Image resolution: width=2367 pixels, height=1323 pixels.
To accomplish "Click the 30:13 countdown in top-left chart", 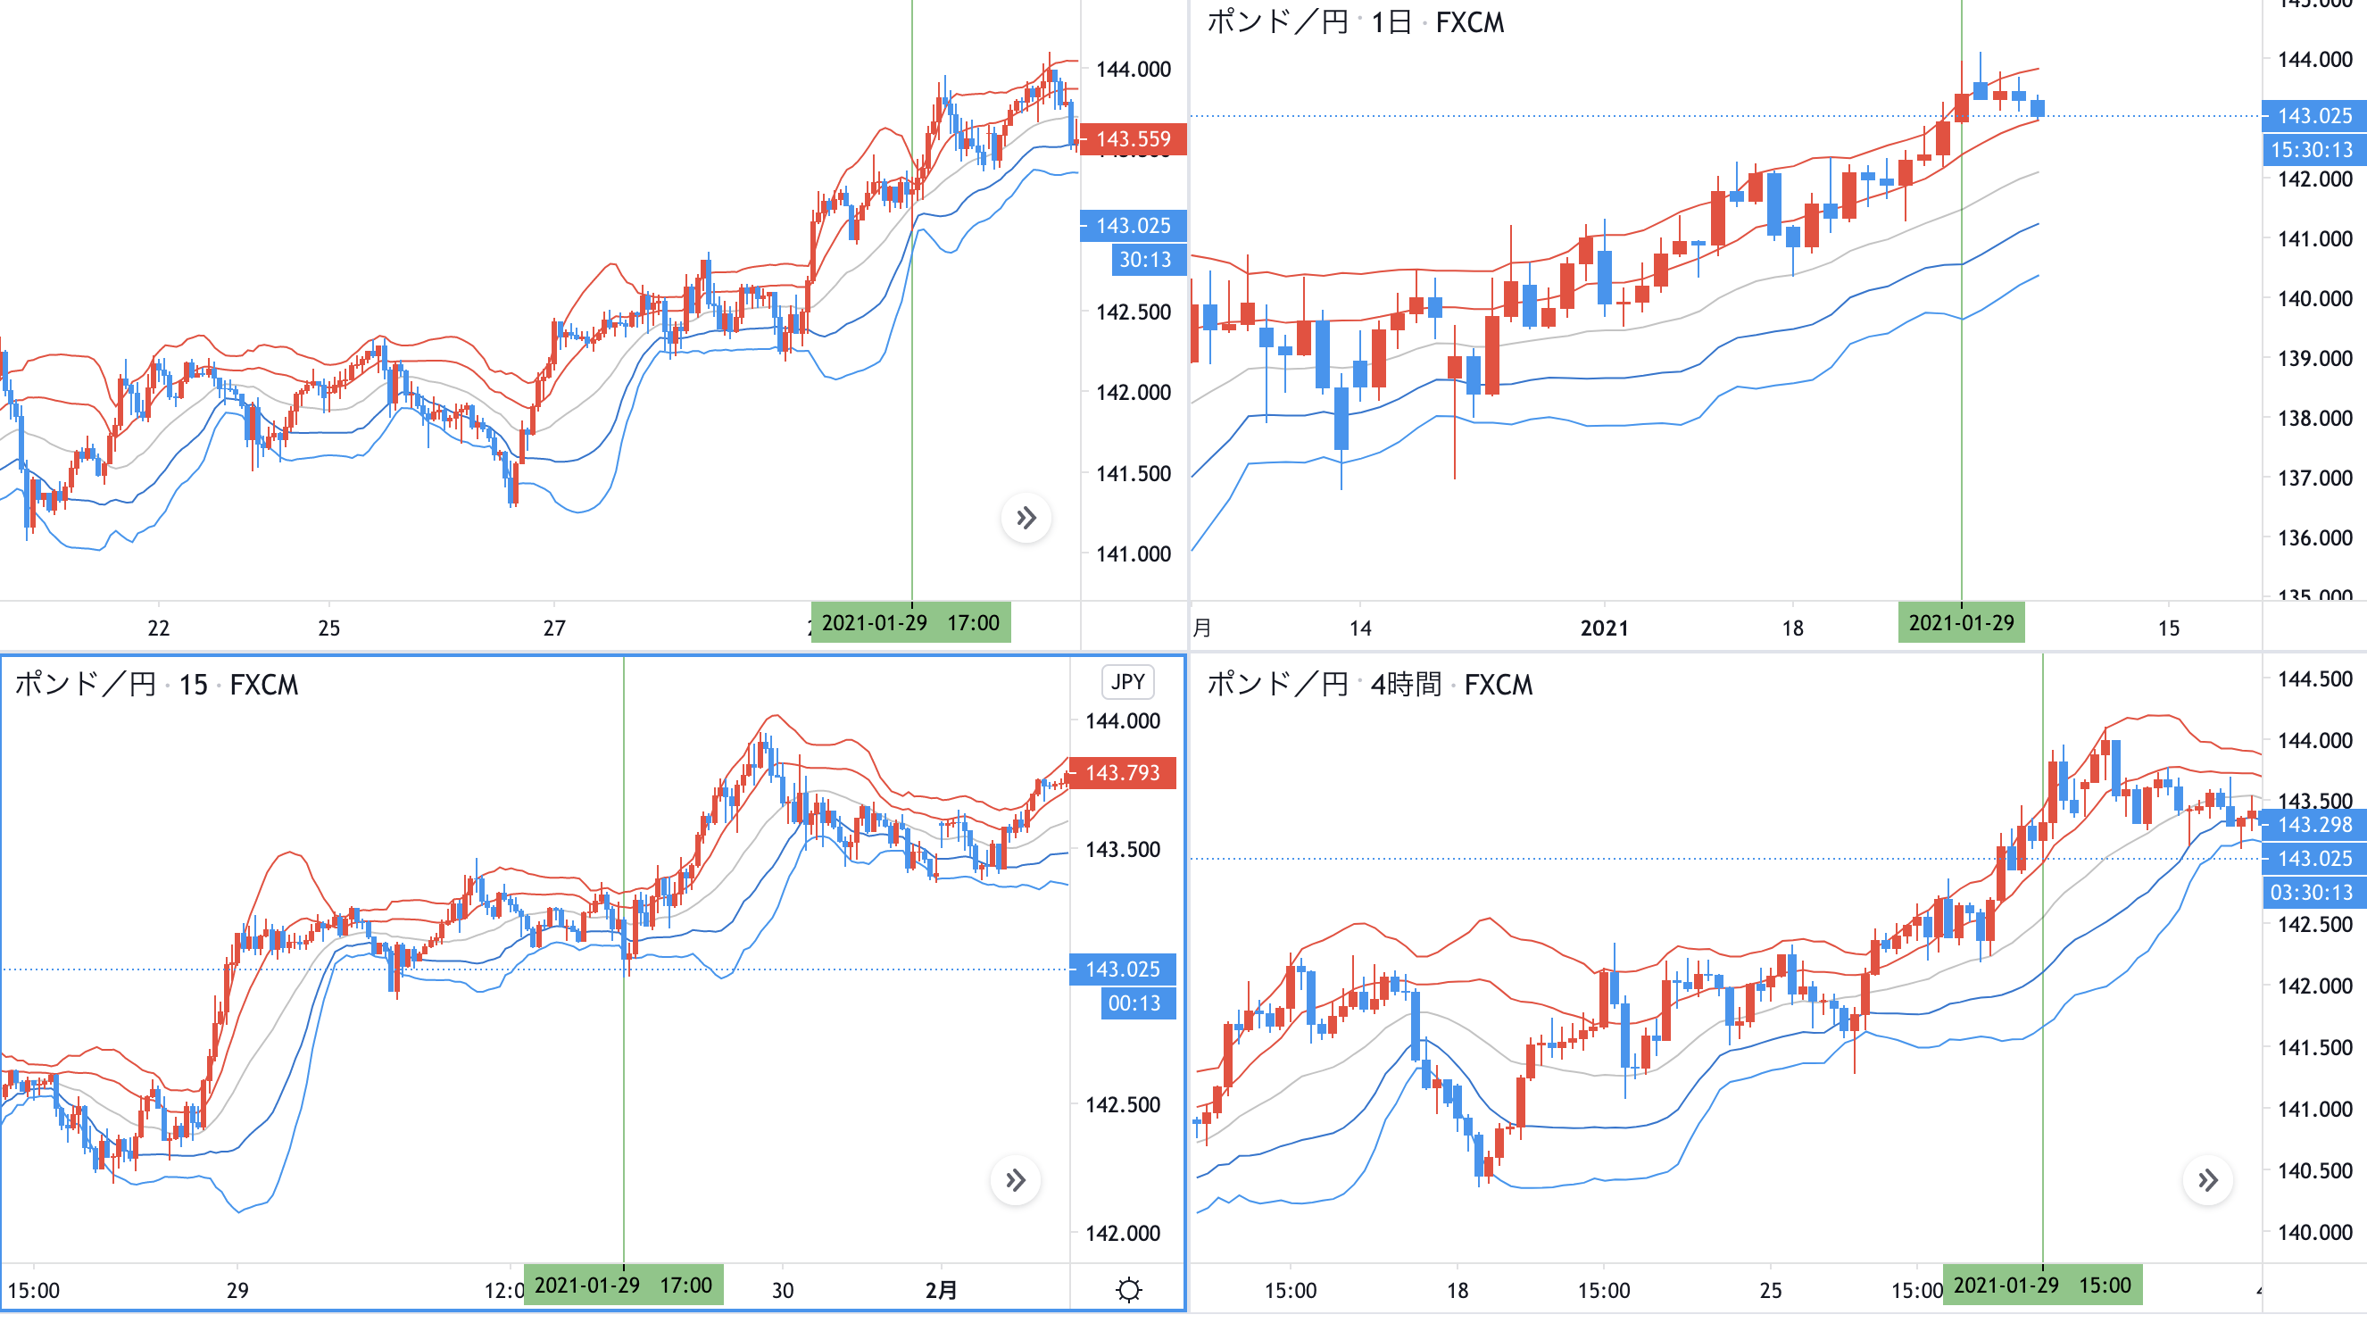I will click(x=1144, y=259).
